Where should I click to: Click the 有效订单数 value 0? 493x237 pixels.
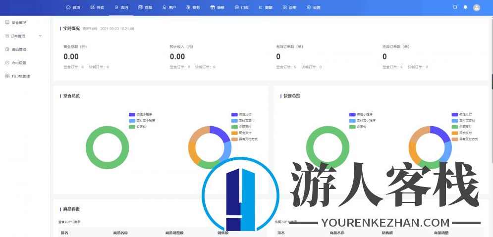278,57
